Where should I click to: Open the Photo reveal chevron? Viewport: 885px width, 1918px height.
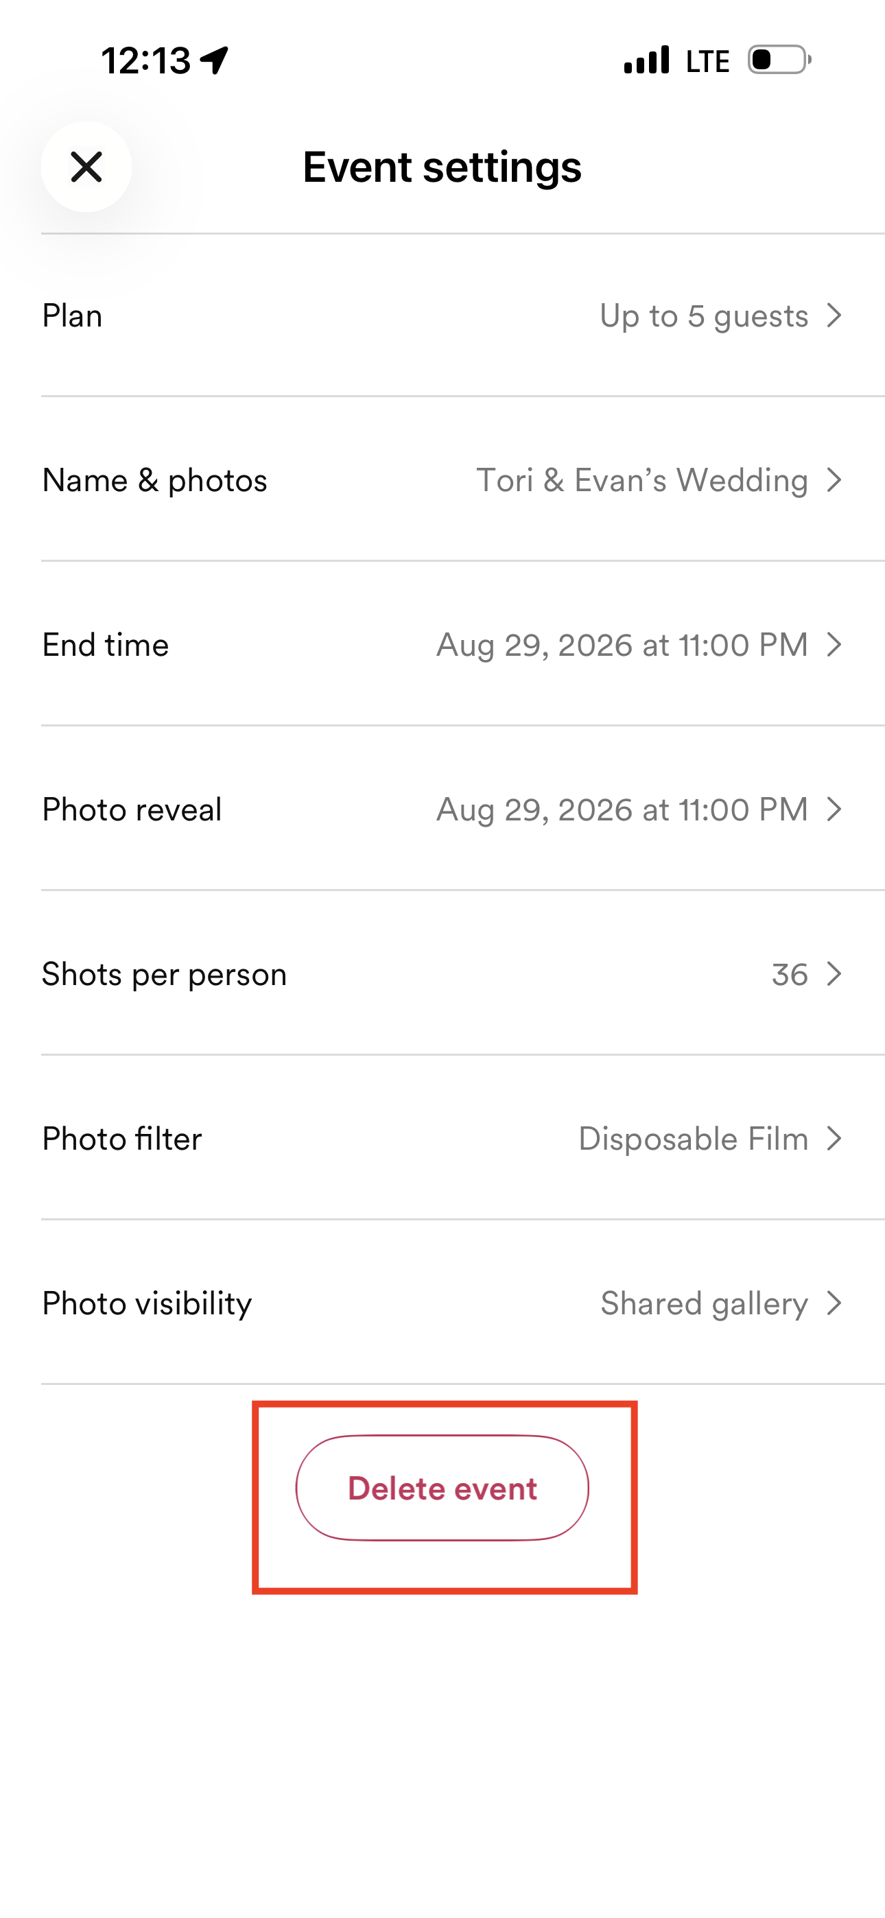[834, 809]
